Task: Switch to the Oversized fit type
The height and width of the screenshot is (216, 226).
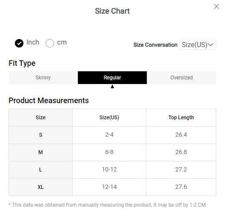Action: [x=181, y=78]
